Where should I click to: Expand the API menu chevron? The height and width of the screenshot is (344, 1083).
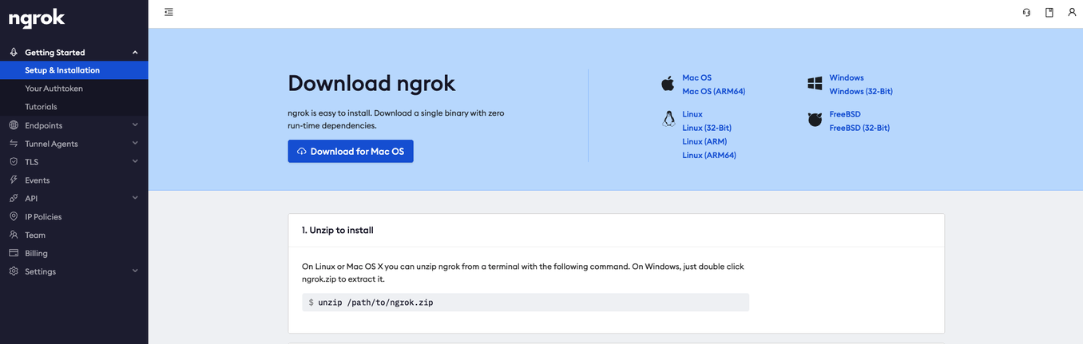click(x=135, y=199)
